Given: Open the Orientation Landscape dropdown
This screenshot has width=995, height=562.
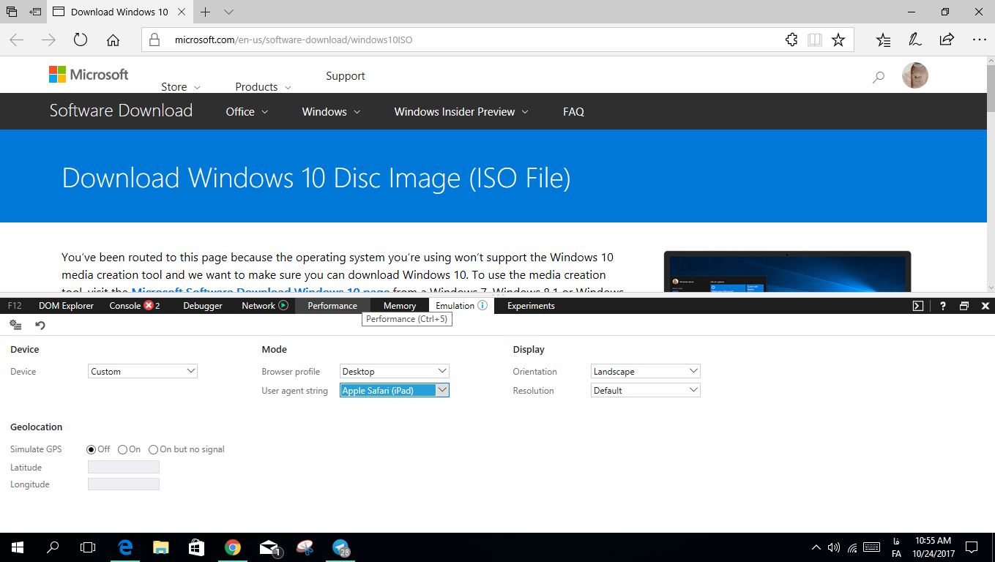Looking at the screenshot, I should tap(646, 371).
